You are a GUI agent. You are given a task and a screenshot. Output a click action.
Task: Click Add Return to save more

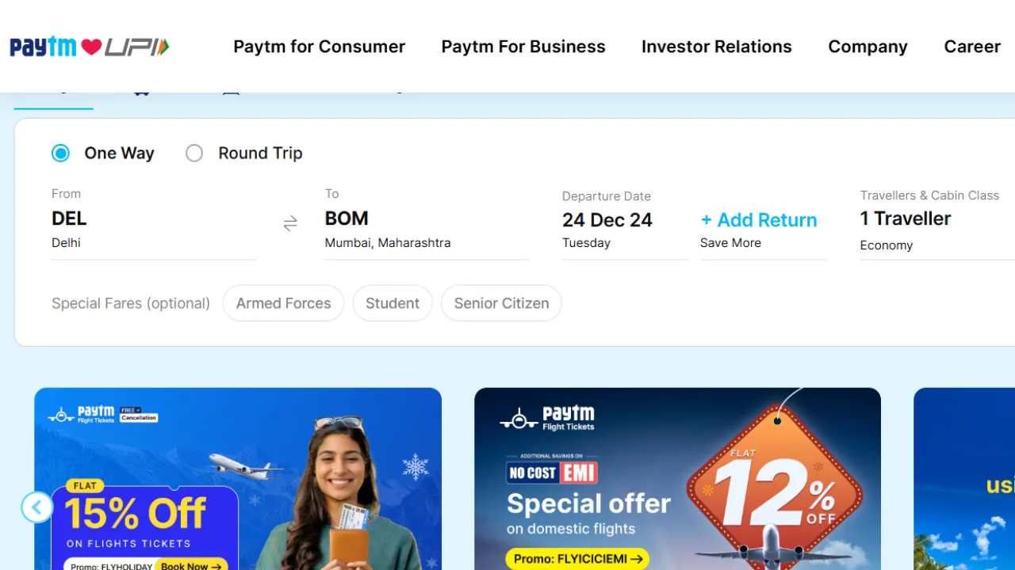pos(758,220)
